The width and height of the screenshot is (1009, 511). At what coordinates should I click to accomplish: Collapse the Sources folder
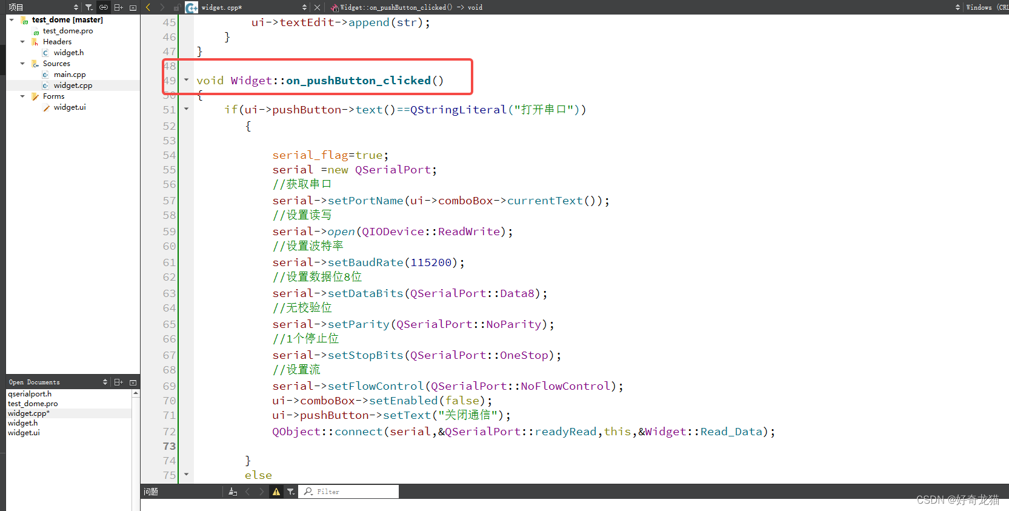pos(22,64)
